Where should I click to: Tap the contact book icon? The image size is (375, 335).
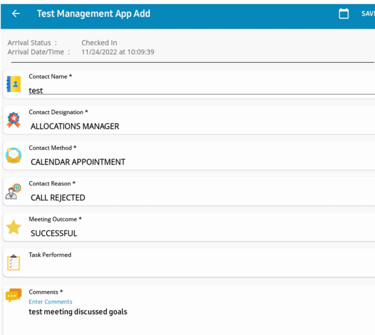tap(13, 84)
